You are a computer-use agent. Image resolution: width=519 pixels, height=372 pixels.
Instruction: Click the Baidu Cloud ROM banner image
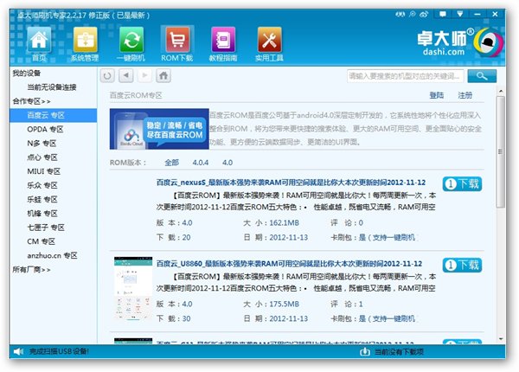point(159,129)
